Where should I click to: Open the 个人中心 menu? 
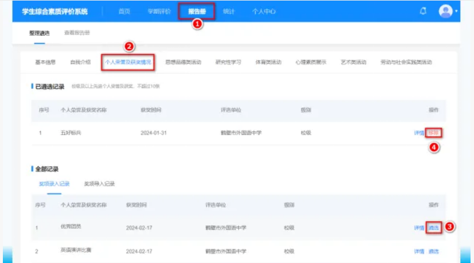coord(264,11)
